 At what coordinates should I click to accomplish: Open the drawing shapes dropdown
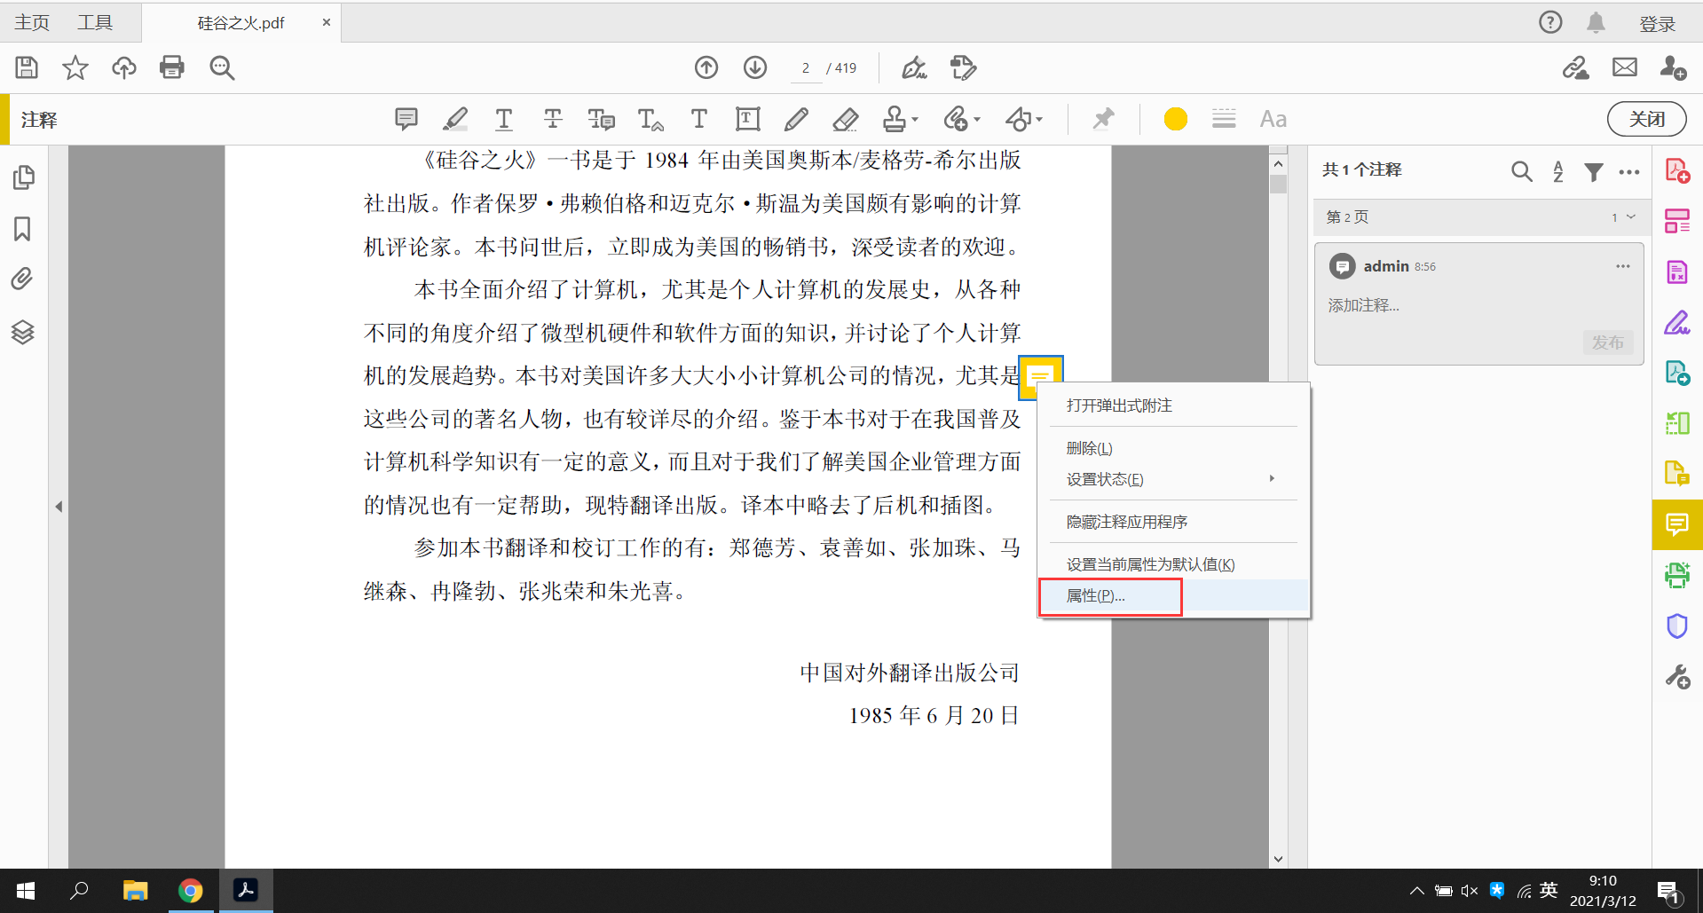[x=1023, y=119]
